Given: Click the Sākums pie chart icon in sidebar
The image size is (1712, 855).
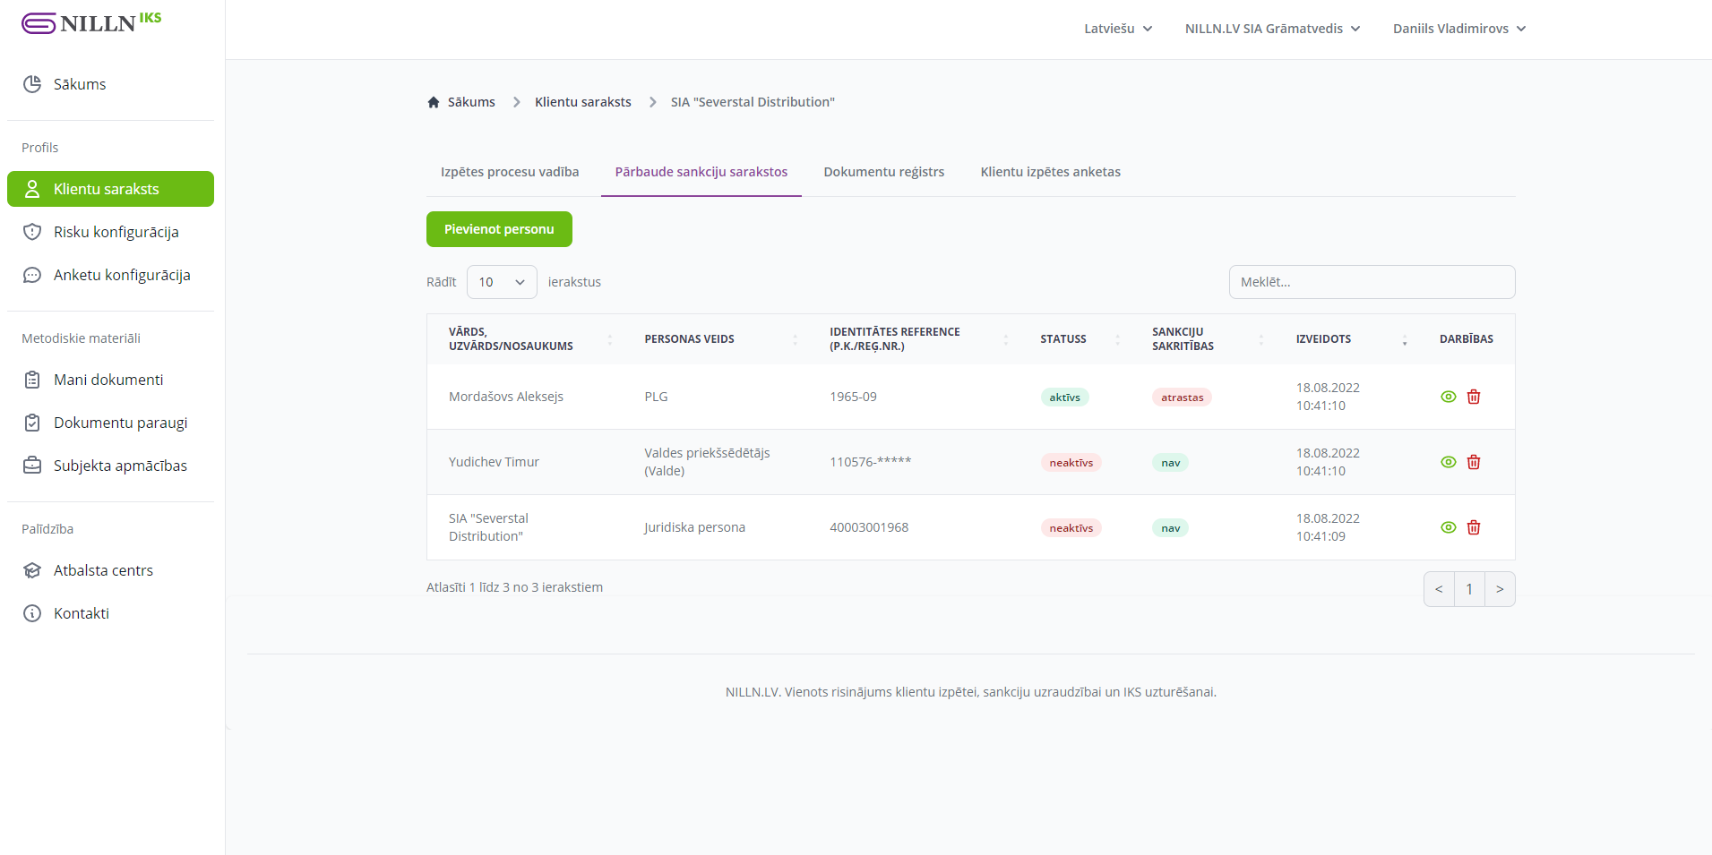Looking at the screenshot, I should [x=32, y=84].
